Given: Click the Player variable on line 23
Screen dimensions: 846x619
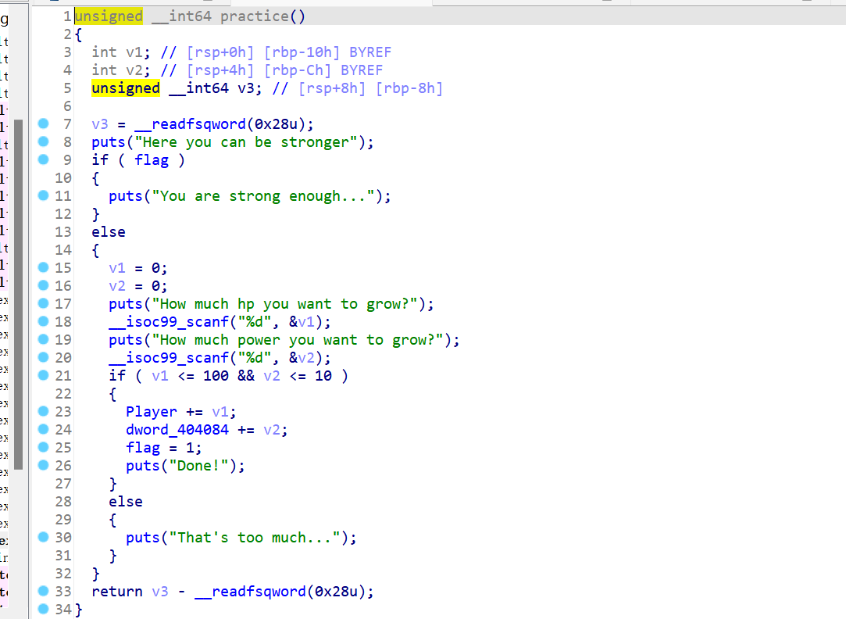Looking at the screenshot, I should pyautogui.click(x=152, y=411).
